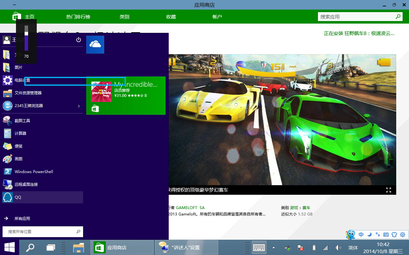Open the 正在安装 狂野飙车8 install status link

pos(359,33)
